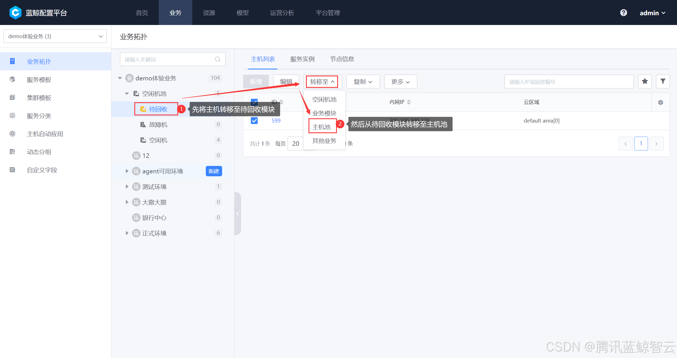Open 服务模板 in sidebar
The image size is (677, 358).
pyautogui.click(x=39, y=80)
